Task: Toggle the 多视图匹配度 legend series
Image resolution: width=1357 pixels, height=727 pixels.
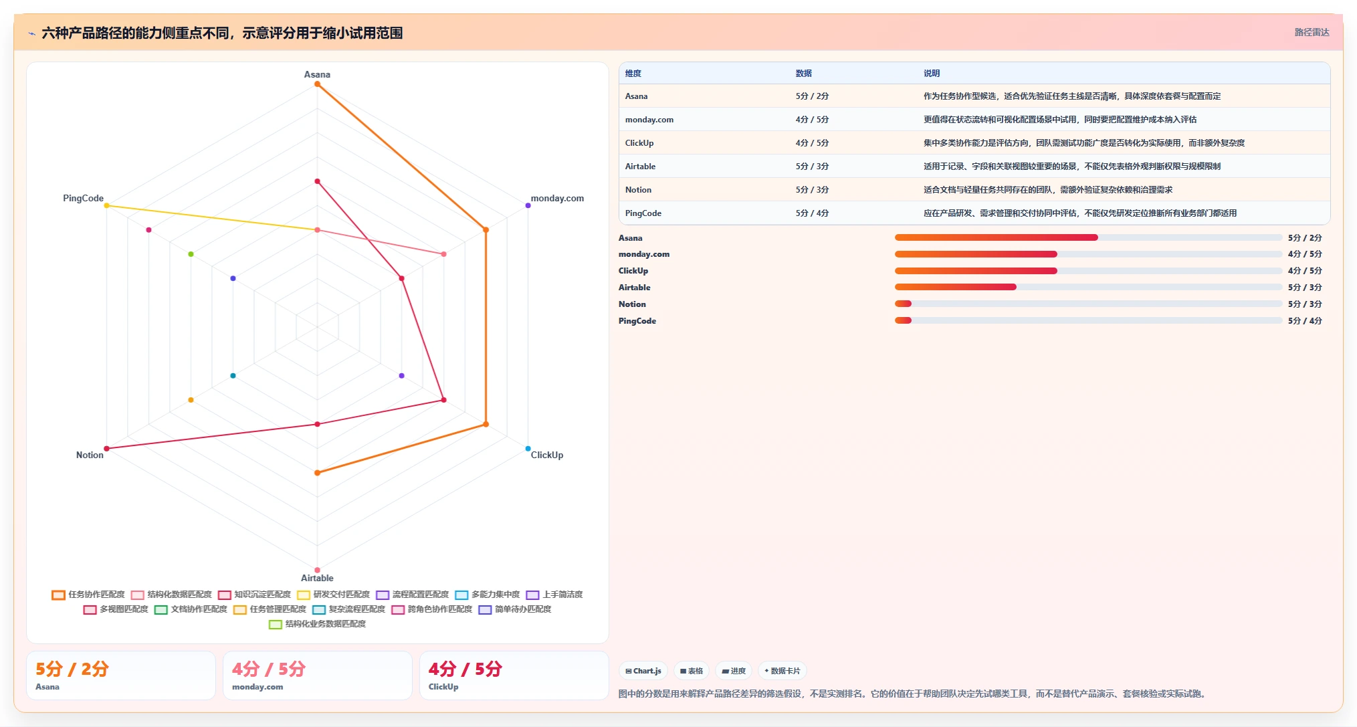Action: [116, 609]
